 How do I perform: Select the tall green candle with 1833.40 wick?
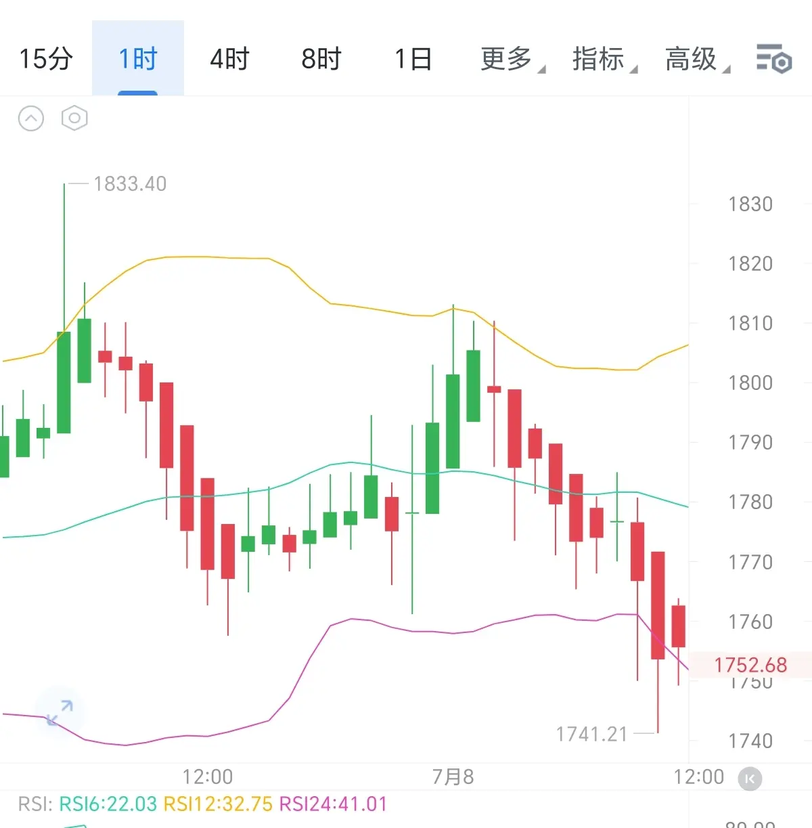point(64,383)
